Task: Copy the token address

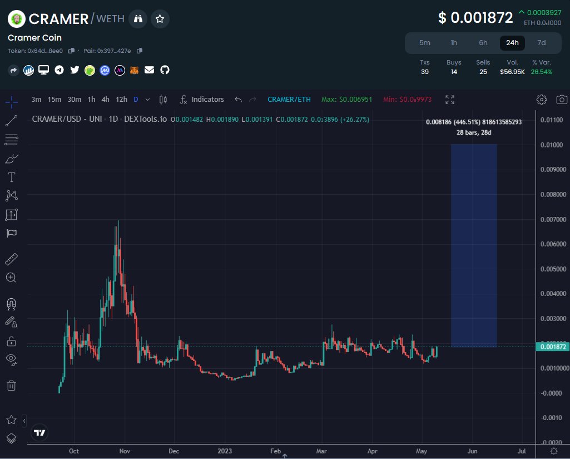Action: (71, 51)
